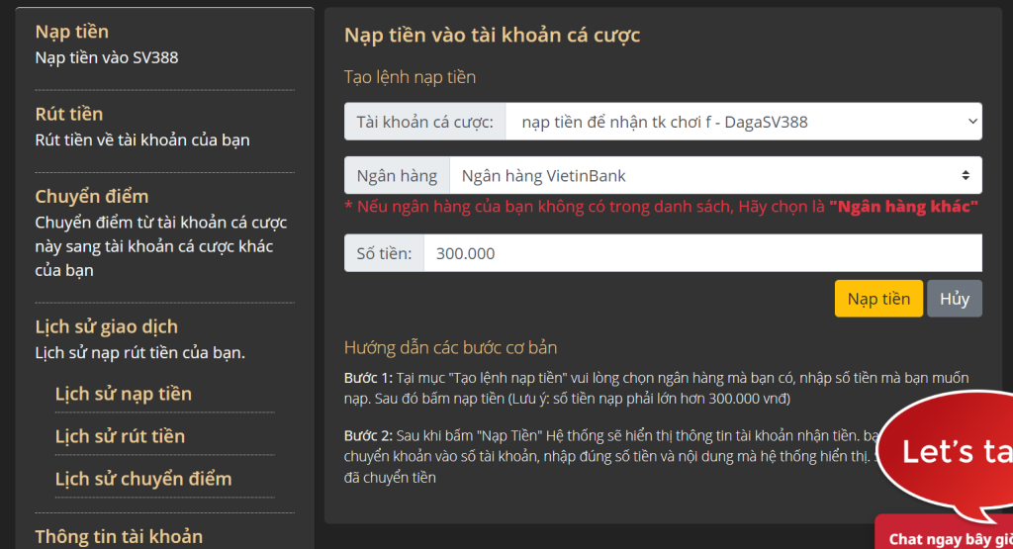
Task: Focus the Số tiền amount input field
Action: coord(702,253)
